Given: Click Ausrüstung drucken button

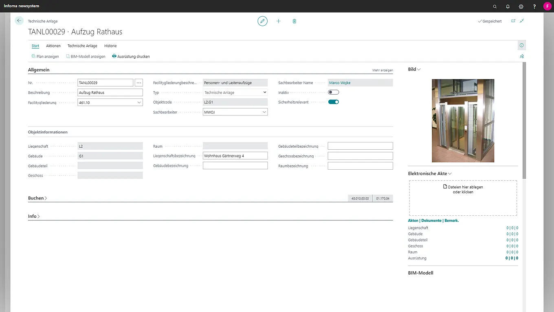Looking at the screenshot, I should pos(131,57).
